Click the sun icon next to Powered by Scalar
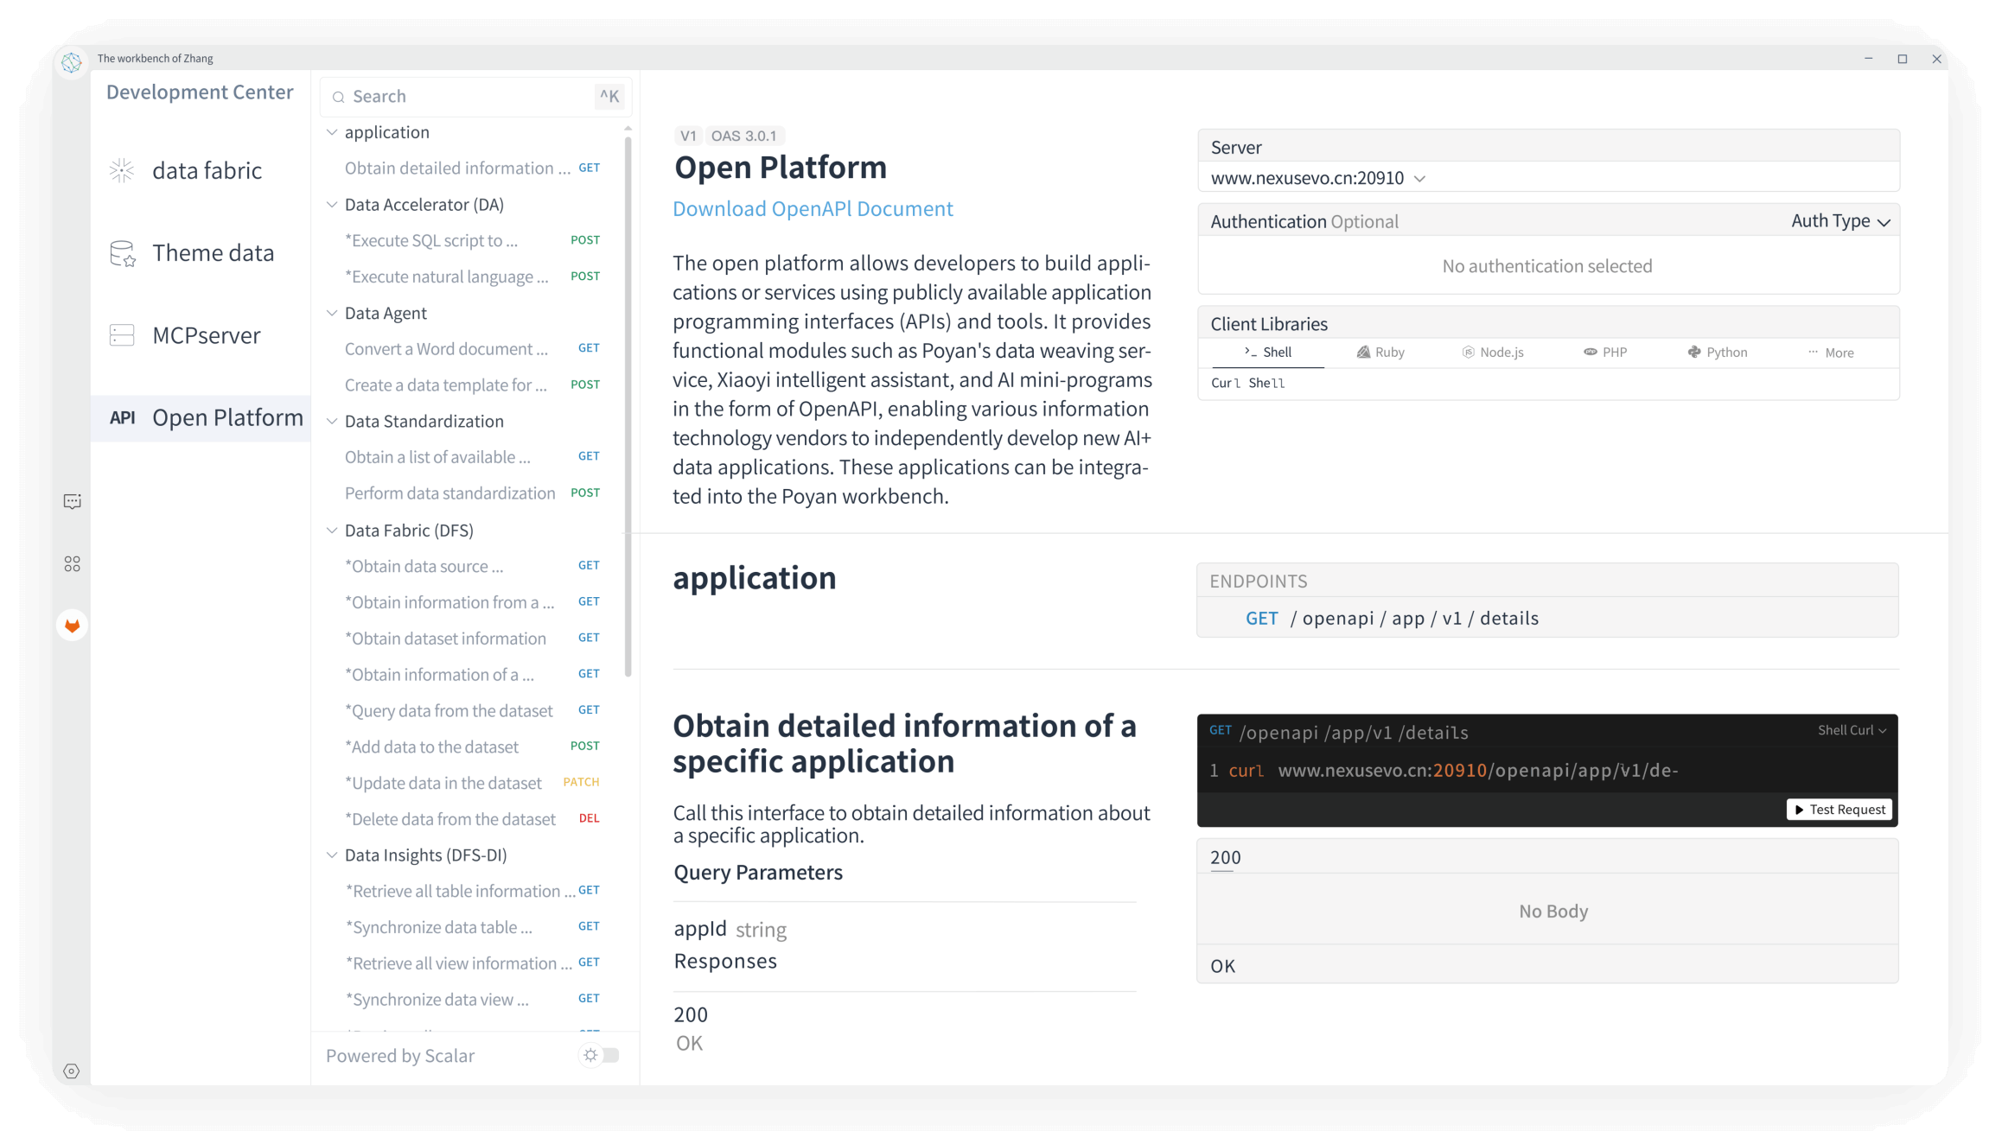The image size is (2002, 1144). pos(590,1055)
